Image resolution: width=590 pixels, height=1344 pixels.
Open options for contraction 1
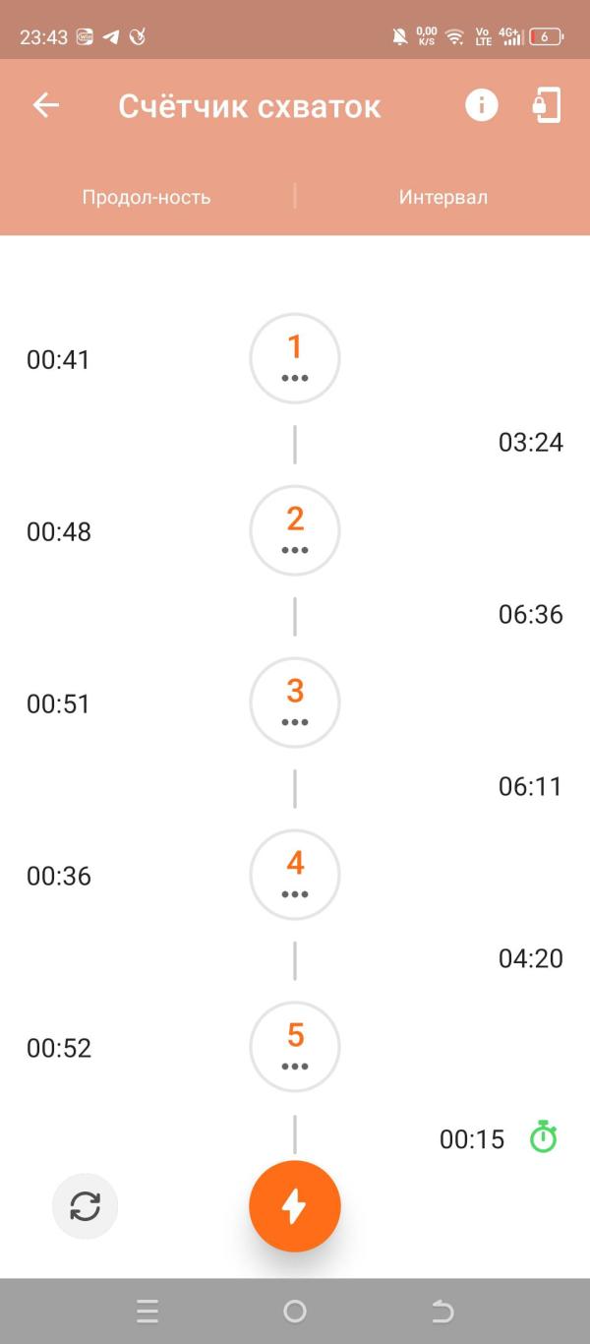pyautogui.click(x=295, y=359)
